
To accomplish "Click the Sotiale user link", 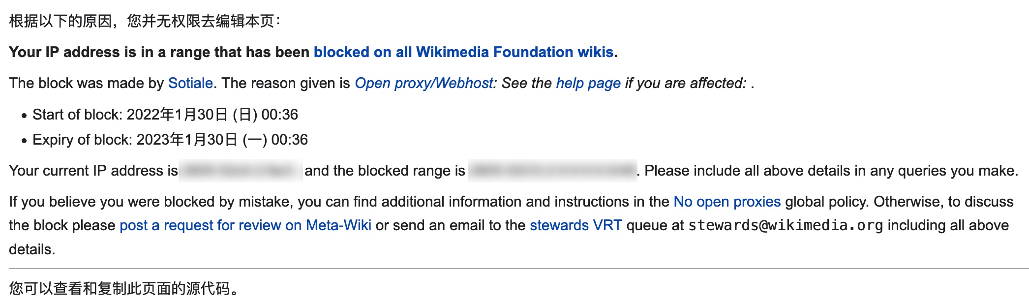I will point(190,83).
